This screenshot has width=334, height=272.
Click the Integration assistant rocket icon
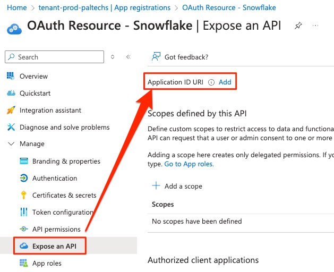tap(11, 110)
